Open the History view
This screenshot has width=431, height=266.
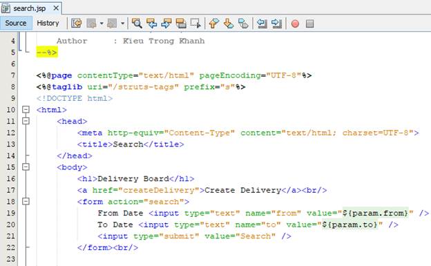click(48, 23)
